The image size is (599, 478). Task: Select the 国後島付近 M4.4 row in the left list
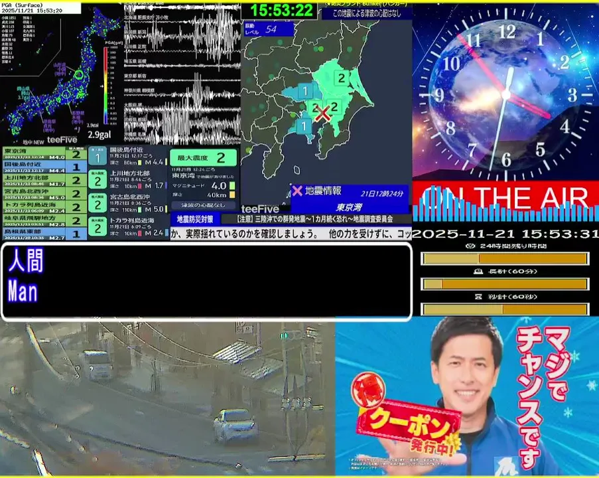pyautogui.click(x=44, y=167)
